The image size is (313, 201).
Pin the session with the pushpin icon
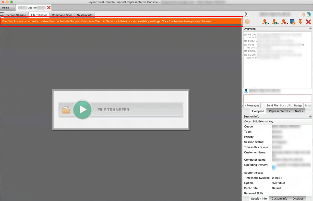300,22
